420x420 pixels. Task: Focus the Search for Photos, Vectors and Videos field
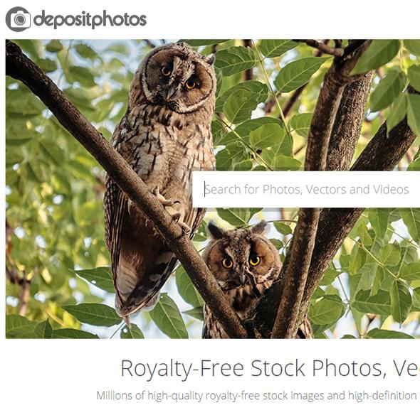pos(306,189)
